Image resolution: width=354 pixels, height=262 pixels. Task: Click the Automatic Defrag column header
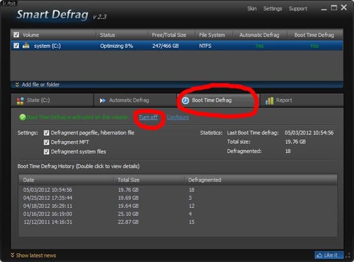(260, 35)
